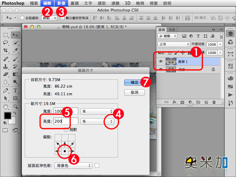Select the Pen tool
The image size is (236, 177).
[x=6, y=91]
